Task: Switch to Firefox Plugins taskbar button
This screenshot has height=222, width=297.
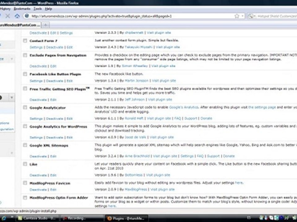Action: [126, 218]
